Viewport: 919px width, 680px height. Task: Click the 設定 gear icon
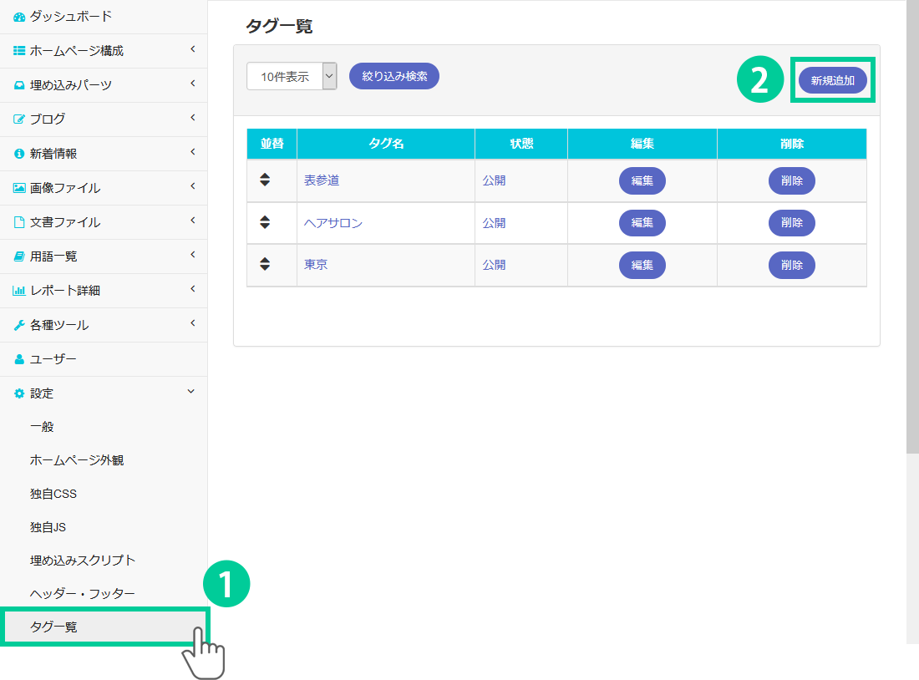pos(19,393)
